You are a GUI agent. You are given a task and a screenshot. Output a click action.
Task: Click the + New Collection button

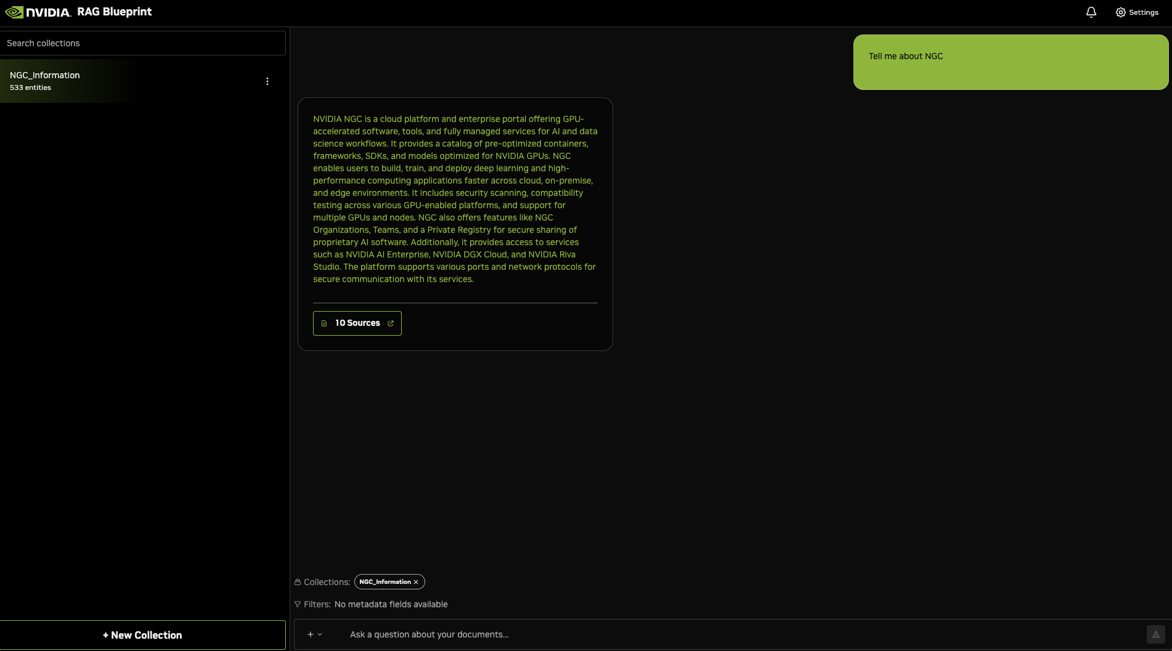142,635
